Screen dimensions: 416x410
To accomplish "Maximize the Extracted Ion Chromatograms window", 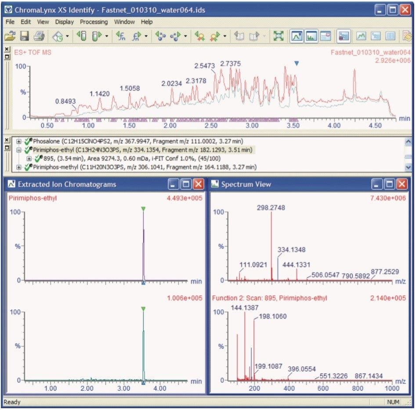I will (x=186, y=184).
